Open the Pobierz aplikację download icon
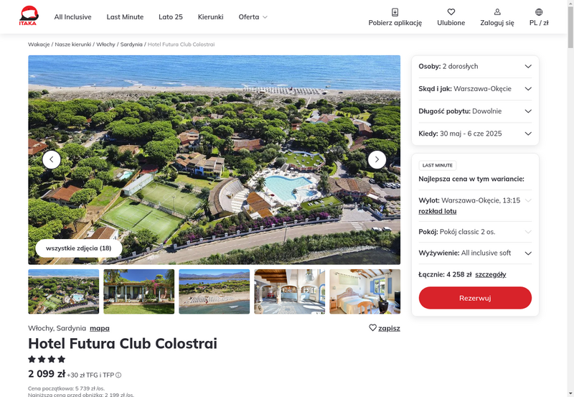This screenshot has width=574, height=397. point(395,12)
